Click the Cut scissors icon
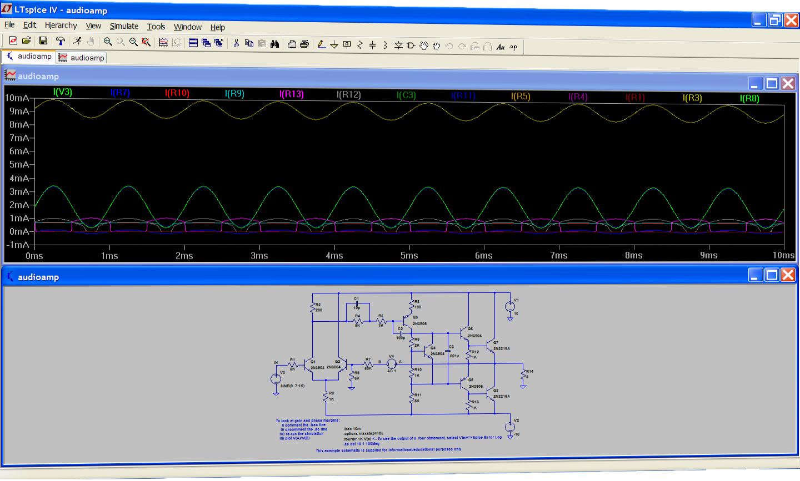800x481 pixels. click(236, 43)
